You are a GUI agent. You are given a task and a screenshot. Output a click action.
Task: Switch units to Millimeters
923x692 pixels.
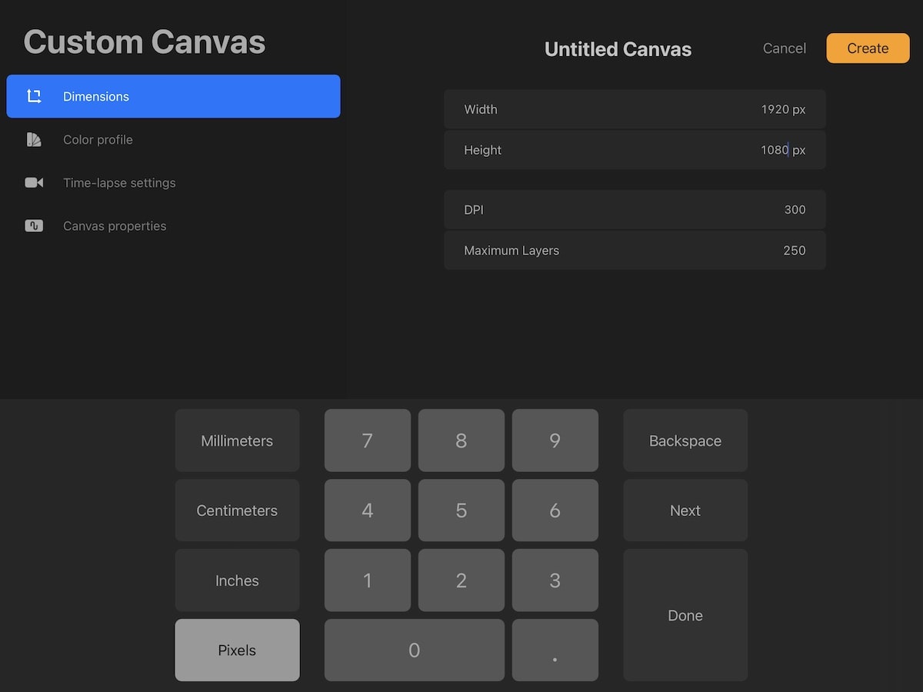point(237,440)
